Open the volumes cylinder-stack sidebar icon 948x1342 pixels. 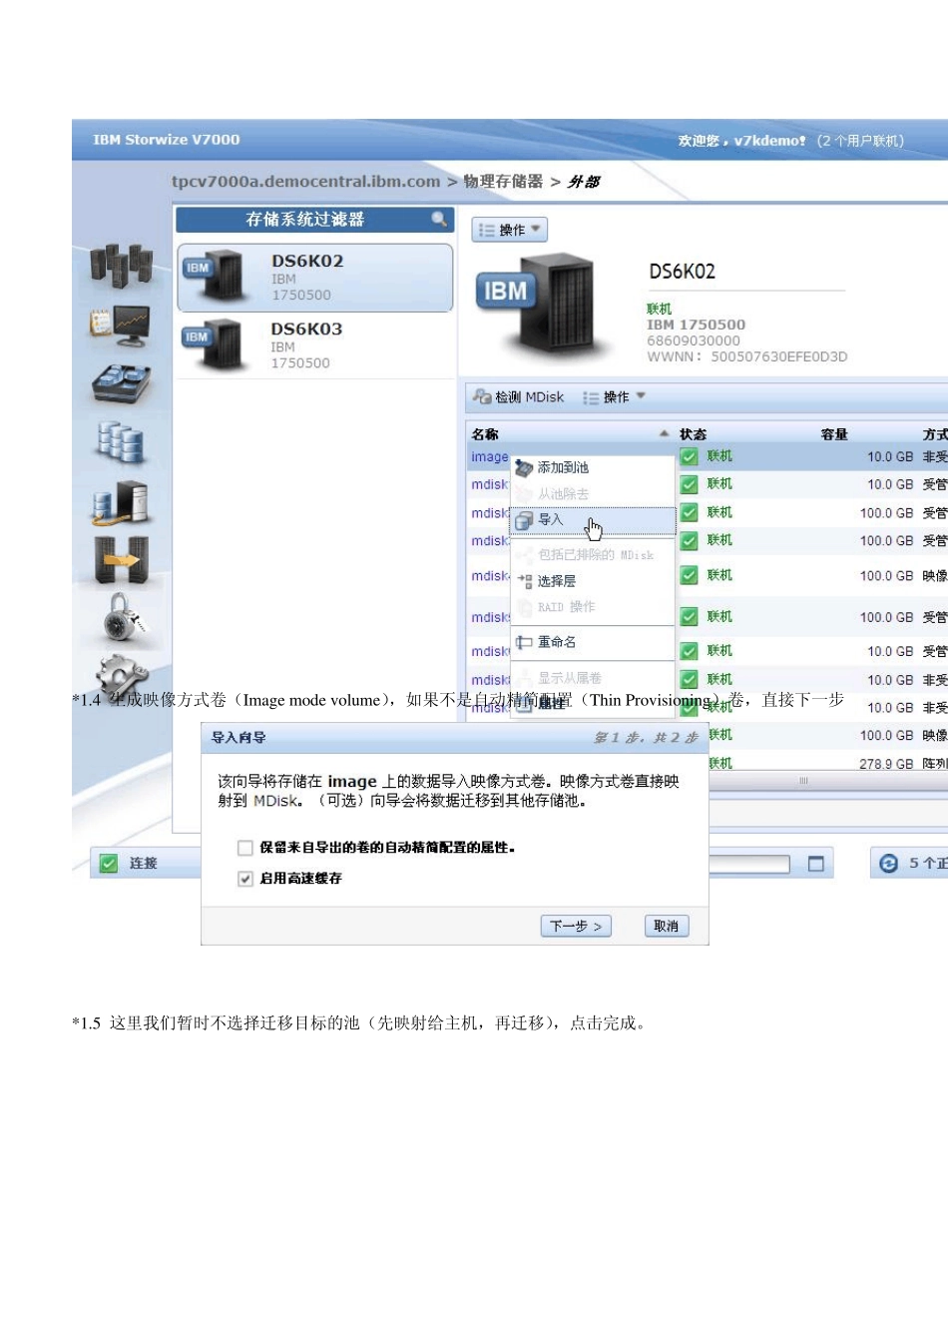[x=121, y=441]
